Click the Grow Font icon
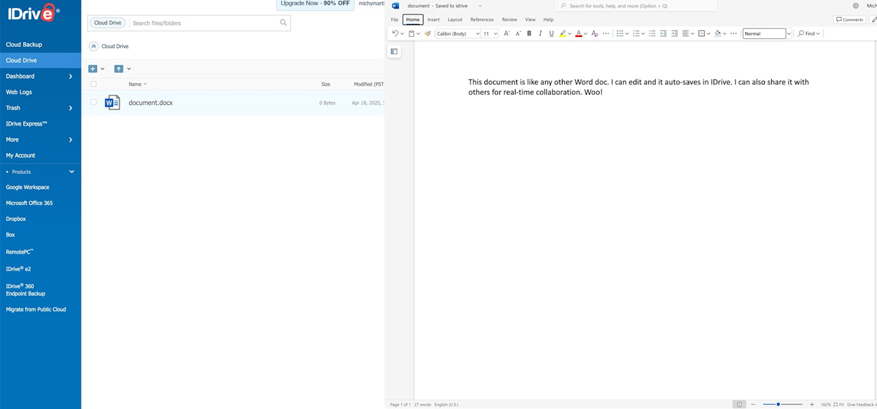Image resolution: width=877 pixels, height=409 pixels. pyautogui.click(x=507, y=34)
